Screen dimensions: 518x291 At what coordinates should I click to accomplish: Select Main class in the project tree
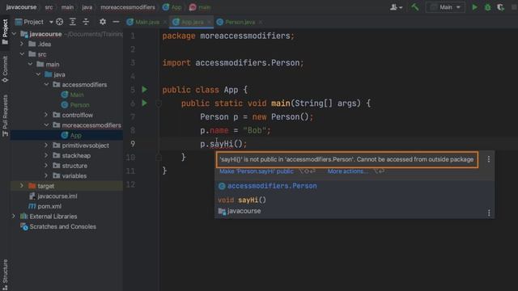coord(77,95)
